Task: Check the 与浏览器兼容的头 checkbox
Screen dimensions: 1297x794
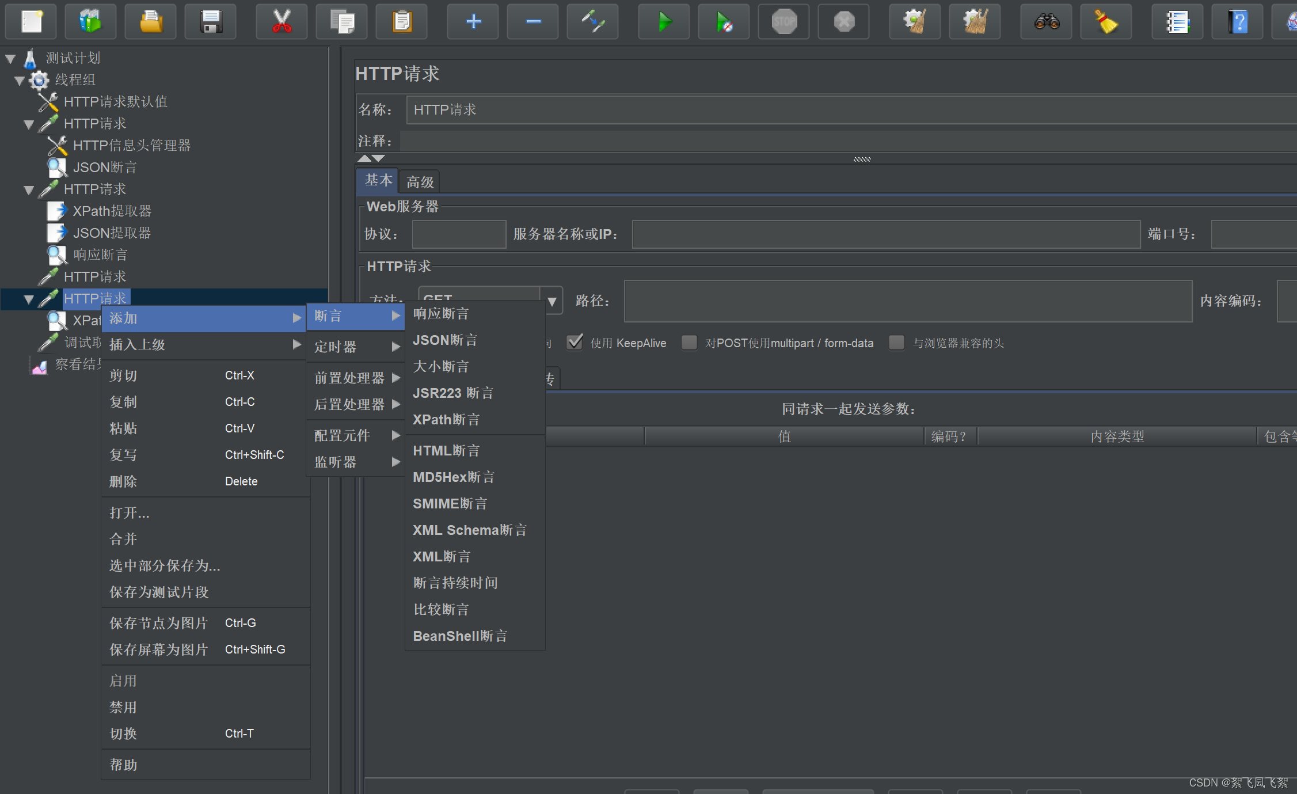Action: pyautogui.click(x=896, y=343)
